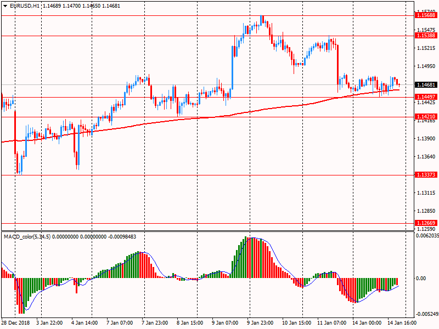
Task: Click the 28 Dec 2018 date label
Action: pos(16,323)
